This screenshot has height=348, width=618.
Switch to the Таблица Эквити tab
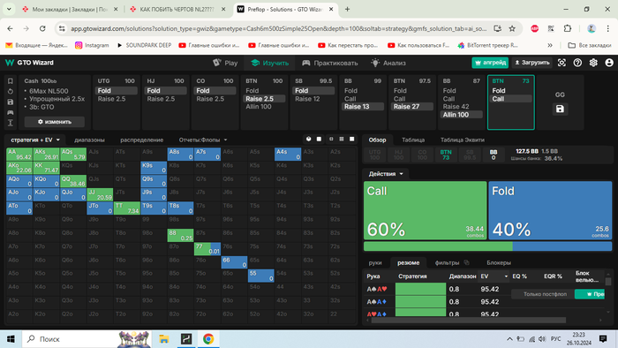coord(463,140)
